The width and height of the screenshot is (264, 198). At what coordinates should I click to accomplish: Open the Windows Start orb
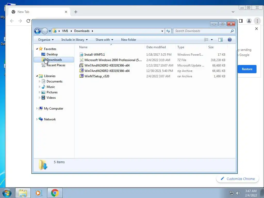[x=7, y=193]
